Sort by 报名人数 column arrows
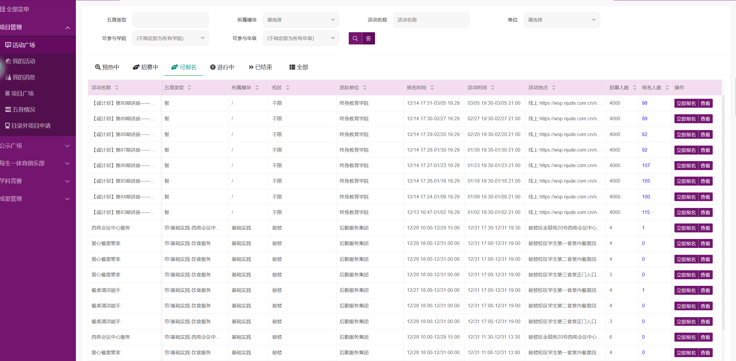Image resolution: width=736 pixels, height=361 pixels. [667, 88]
